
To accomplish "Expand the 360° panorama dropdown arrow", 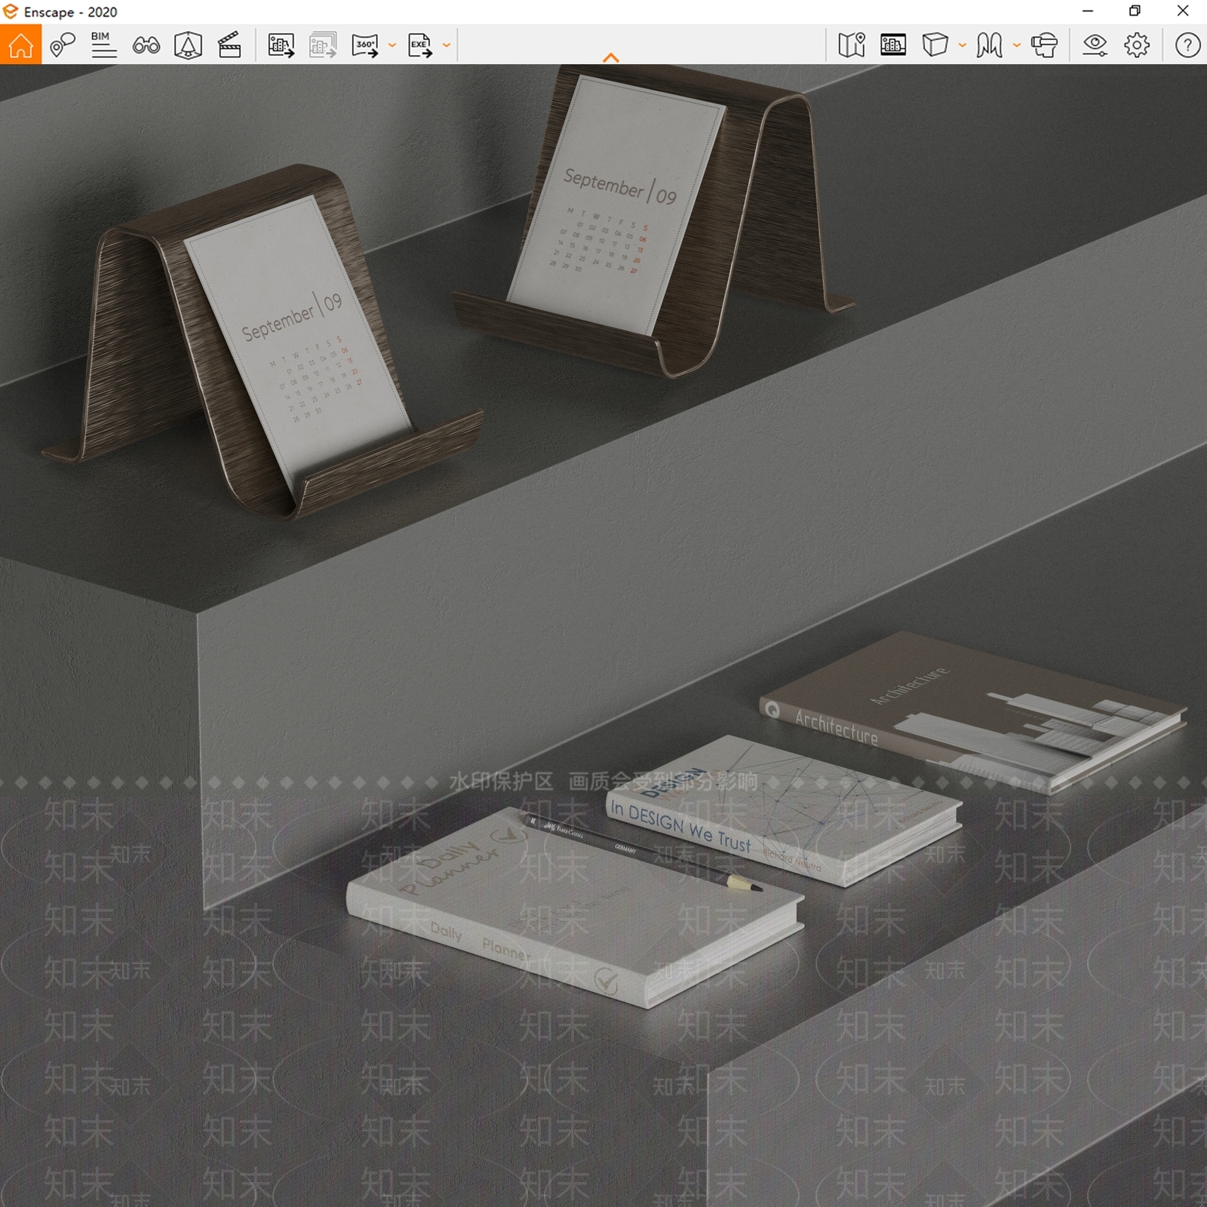I will (392, 45).
